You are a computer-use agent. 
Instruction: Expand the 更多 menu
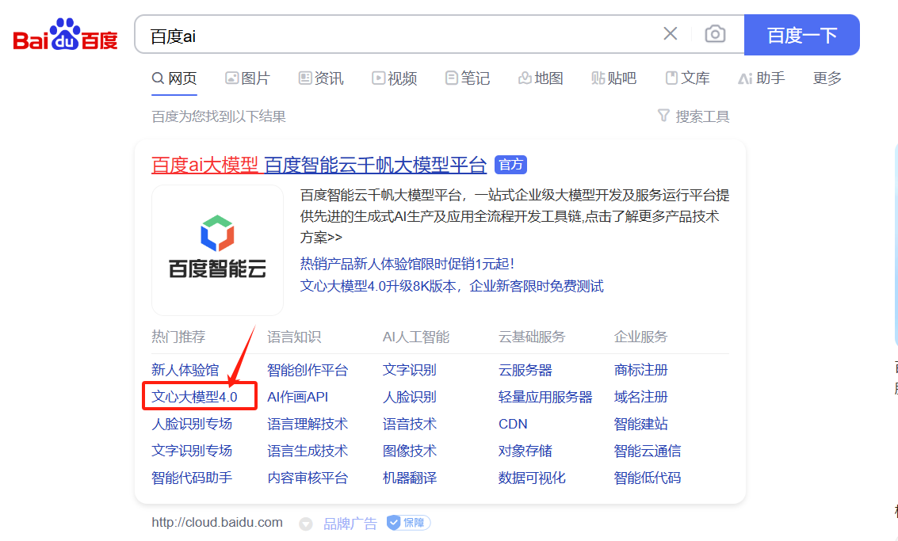pos(827,78)
